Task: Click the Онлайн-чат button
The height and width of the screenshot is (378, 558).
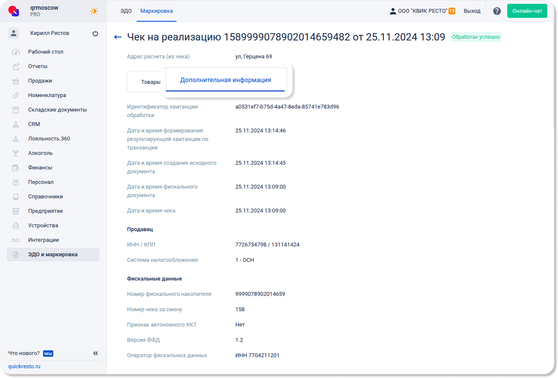Action: click(527, 11)
